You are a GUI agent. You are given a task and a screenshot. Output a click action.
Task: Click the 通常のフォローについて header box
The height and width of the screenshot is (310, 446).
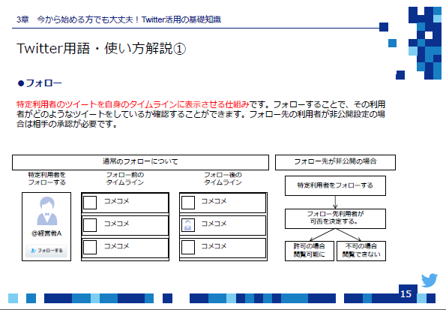tap(140, 162)
